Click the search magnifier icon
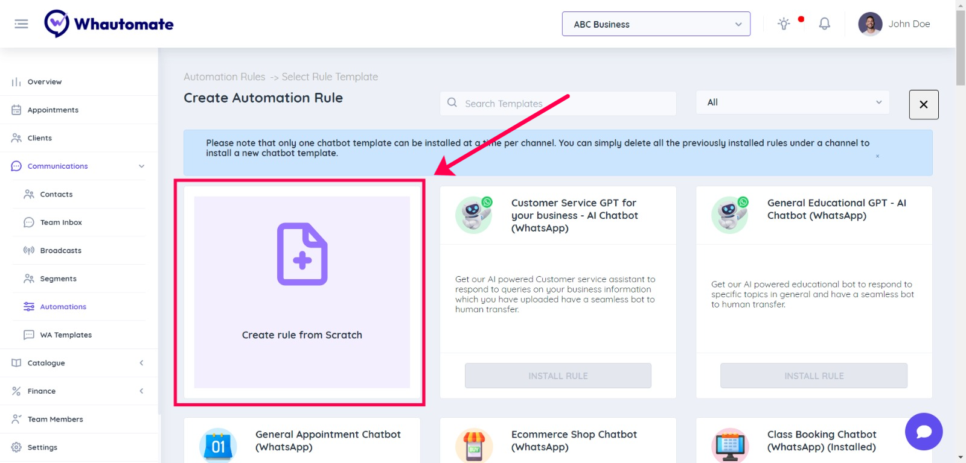 coord(452,103)
